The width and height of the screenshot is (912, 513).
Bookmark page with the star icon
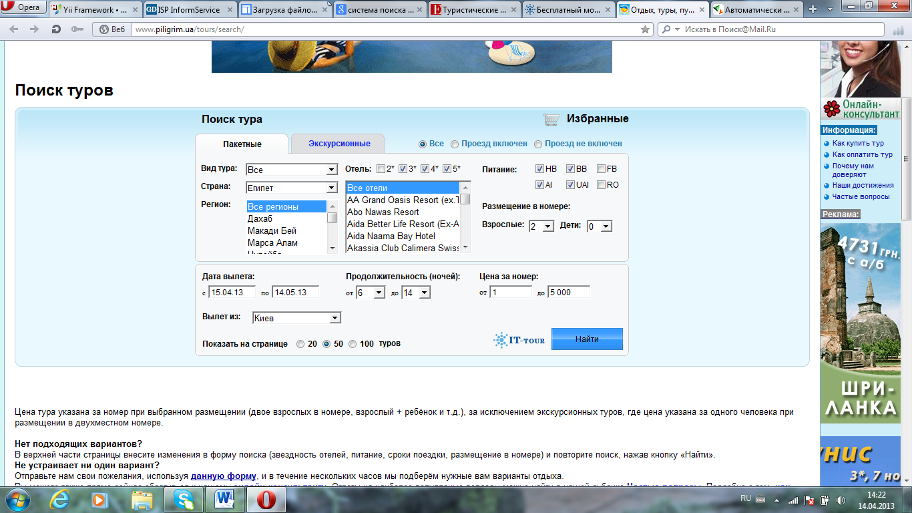645,29
